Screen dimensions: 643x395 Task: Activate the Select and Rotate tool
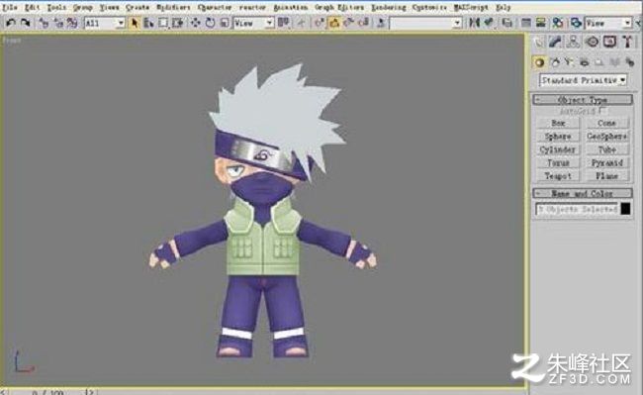(210, 23)
